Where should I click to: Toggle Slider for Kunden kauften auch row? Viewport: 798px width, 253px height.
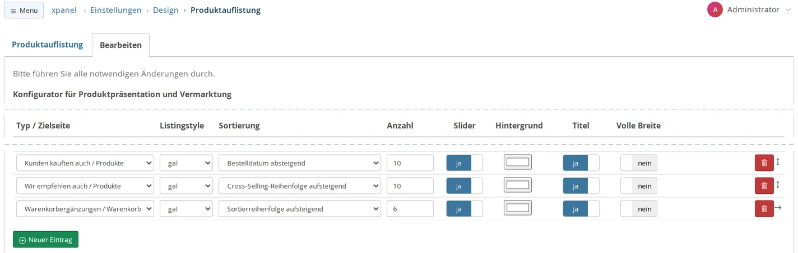pyautogui.click(x=465, y=163)
